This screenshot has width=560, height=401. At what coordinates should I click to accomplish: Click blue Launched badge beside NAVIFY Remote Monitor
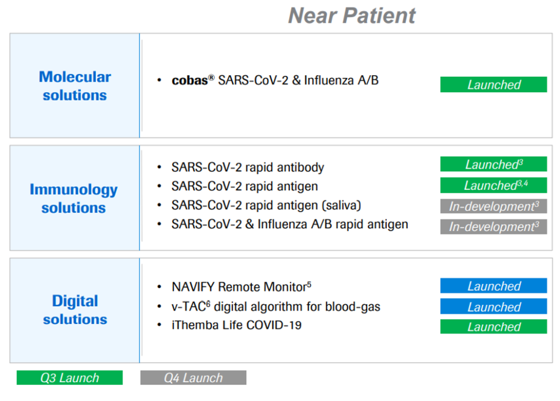pos(493,286)
